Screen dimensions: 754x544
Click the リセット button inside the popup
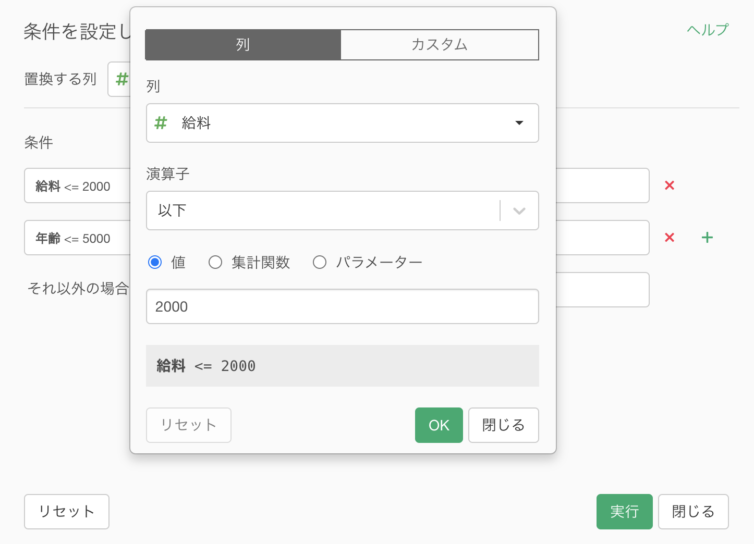(188, 425)
